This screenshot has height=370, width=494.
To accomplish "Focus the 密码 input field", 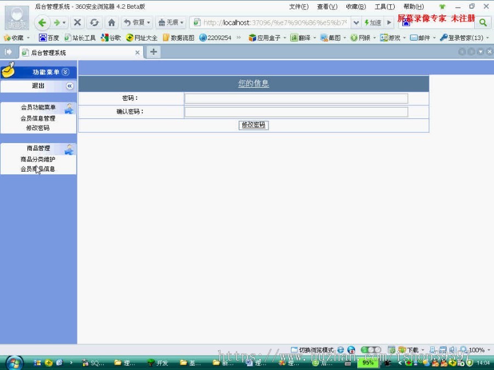I will click(296, 99).
